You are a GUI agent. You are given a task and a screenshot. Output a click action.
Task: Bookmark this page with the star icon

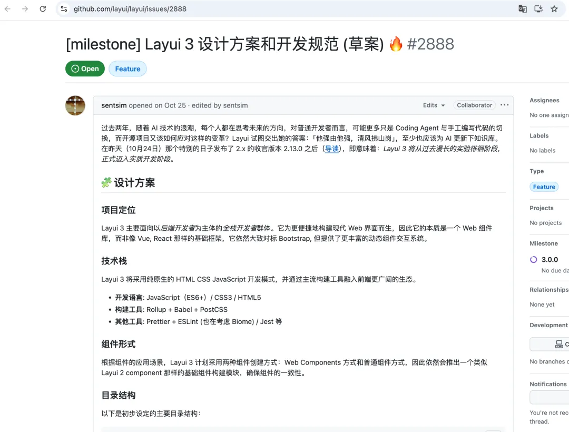coord(554,9)
